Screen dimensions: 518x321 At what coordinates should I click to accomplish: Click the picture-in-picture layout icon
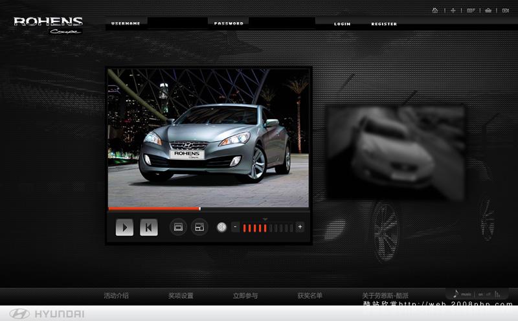tap(199, 227)
